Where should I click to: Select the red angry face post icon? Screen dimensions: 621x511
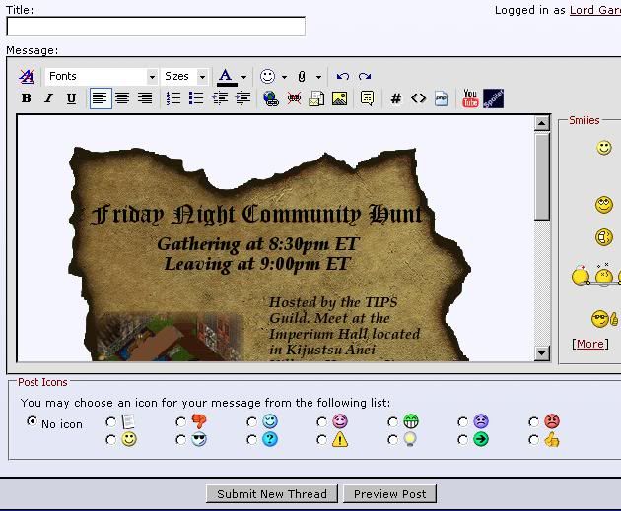pos(534,422)
